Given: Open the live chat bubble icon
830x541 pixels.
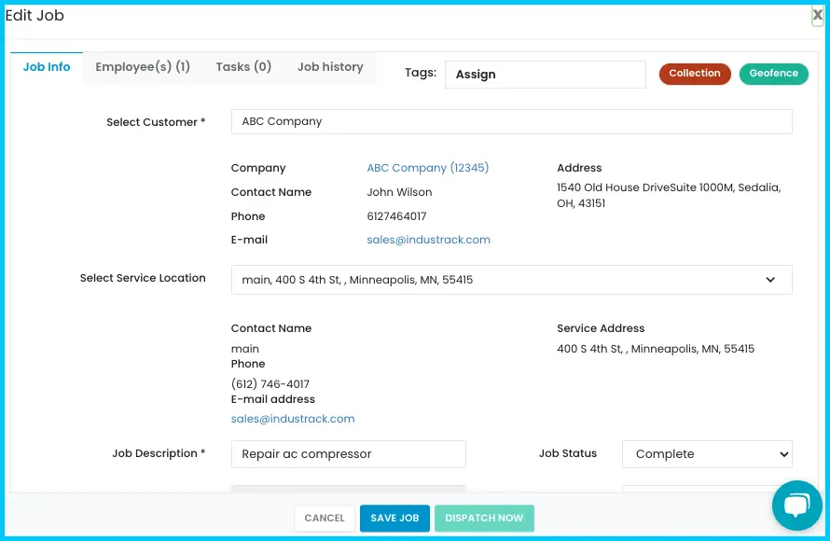Looking at the screenshot, I should coord(796,506).
